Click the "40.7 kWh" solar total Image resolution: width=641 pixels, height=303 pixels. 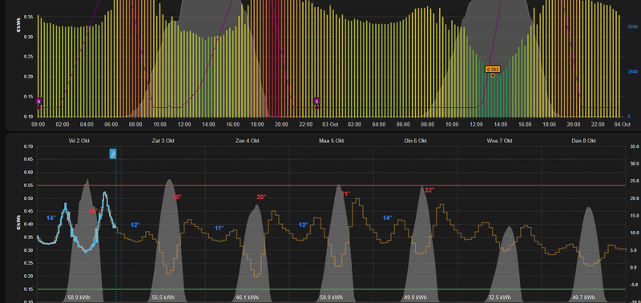click(584, 297)
